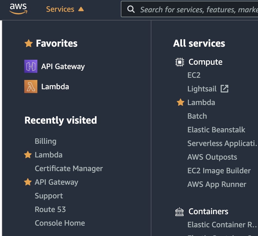Unfavorite Lambda star under Compute

pyautogui.click(x=181, y=102)
